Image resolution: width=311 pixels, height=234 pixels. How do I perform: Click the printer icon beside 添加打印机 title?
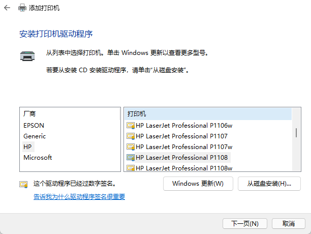[22, 9]
